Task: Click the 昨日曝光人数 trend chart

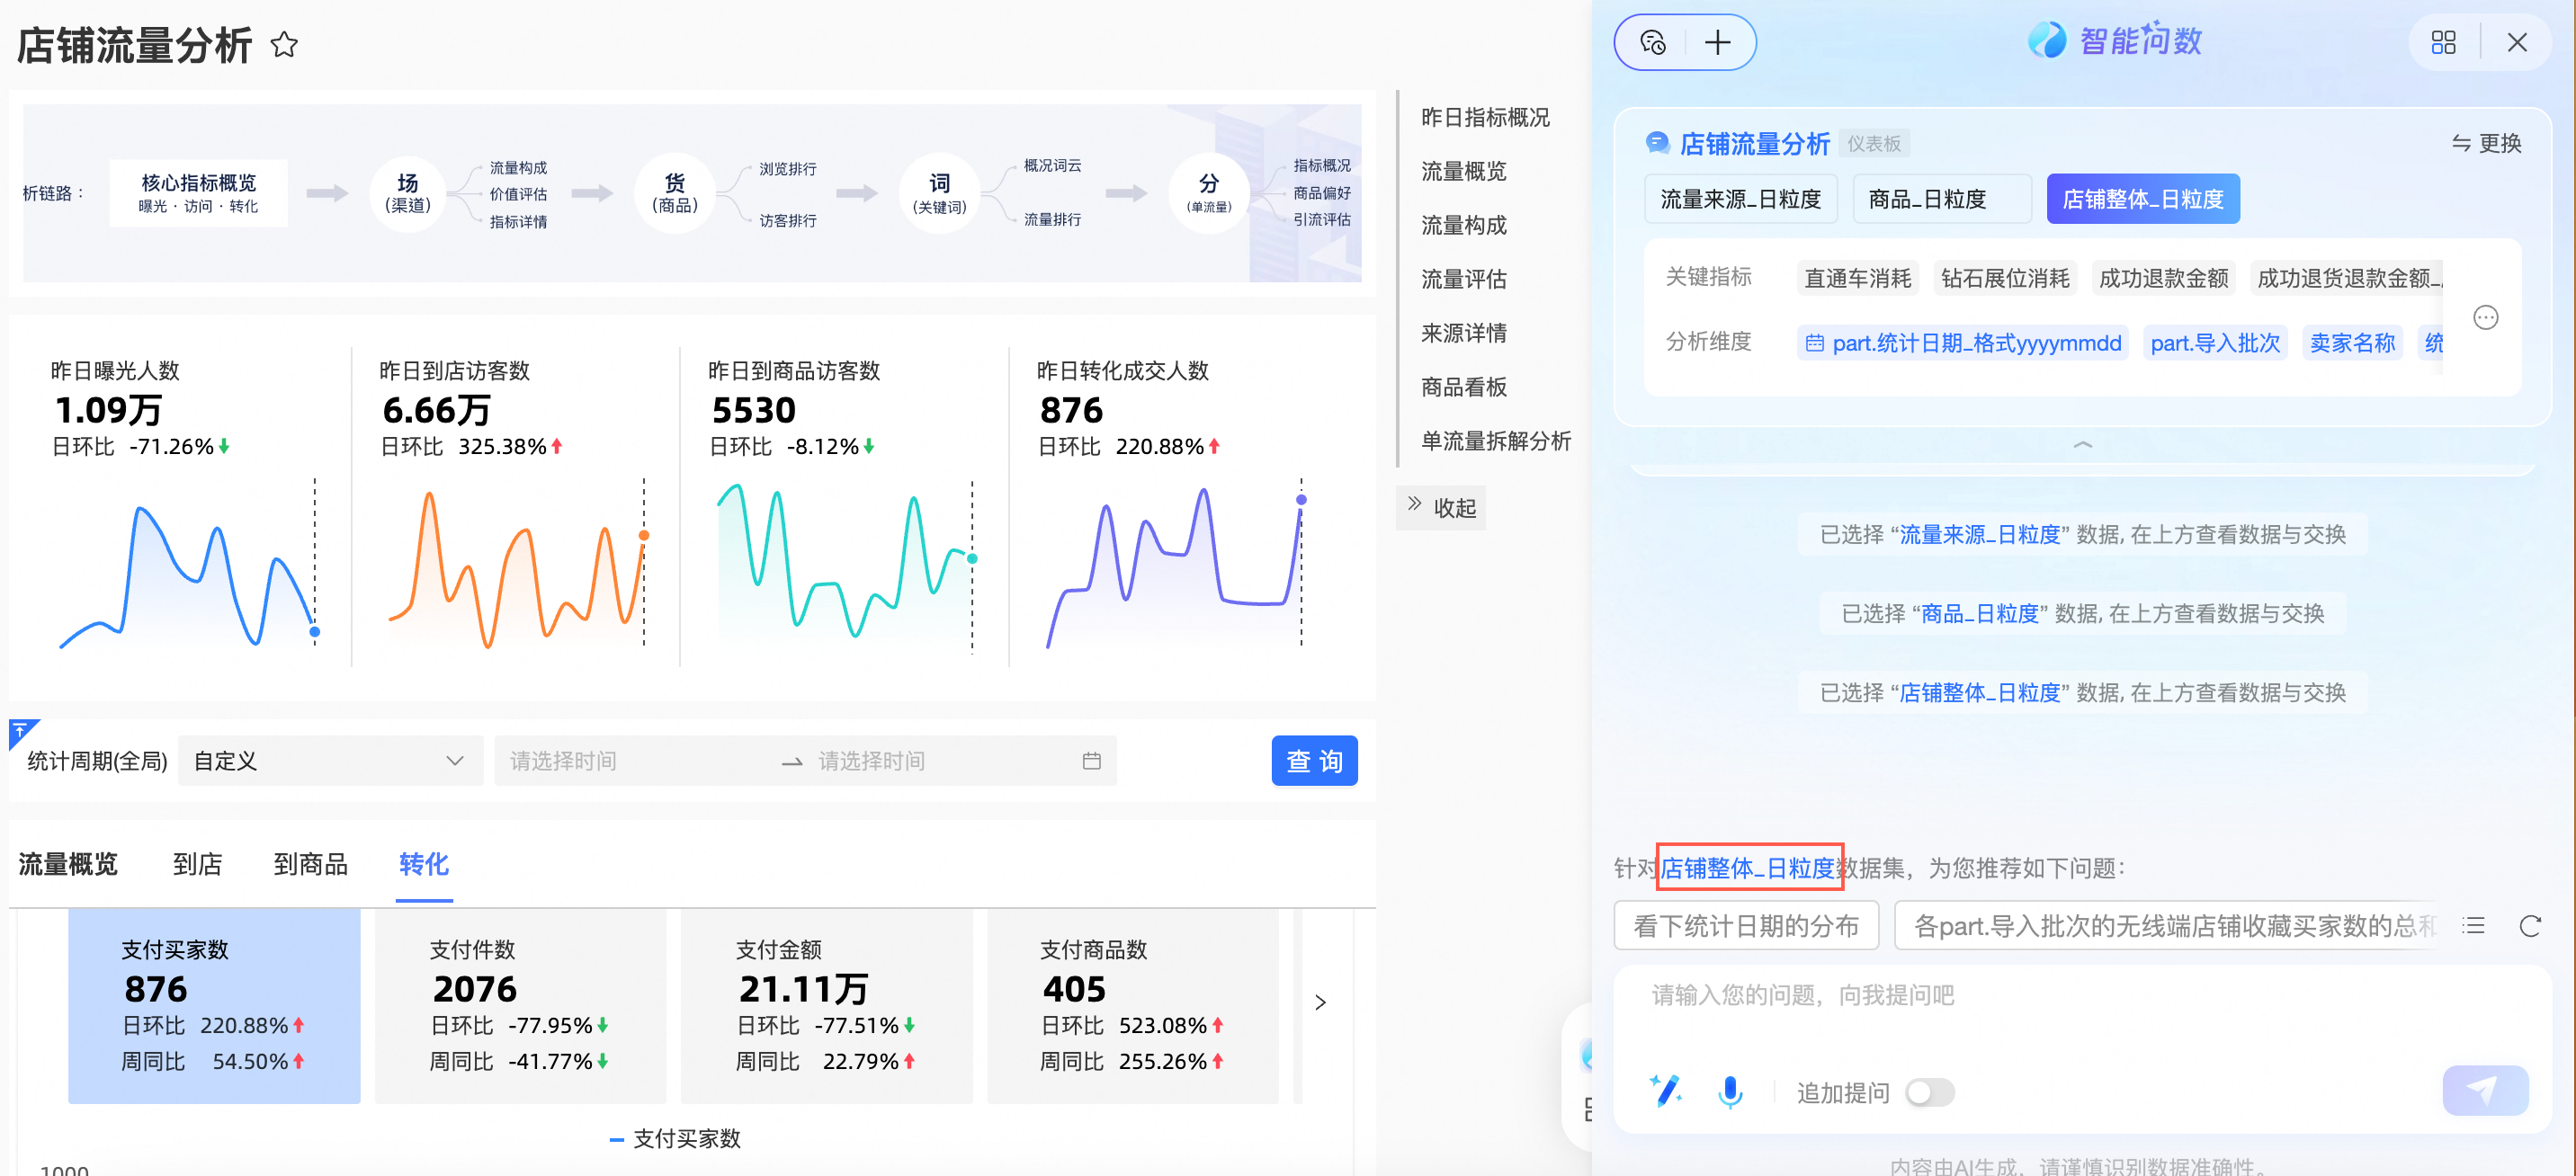Action: (x=188, y=563)
